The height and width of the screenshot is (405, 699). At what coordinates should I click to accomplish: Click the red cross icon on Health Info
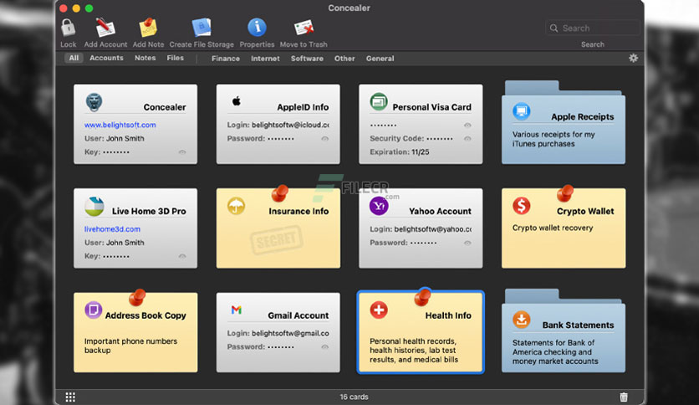coord(379,310)
